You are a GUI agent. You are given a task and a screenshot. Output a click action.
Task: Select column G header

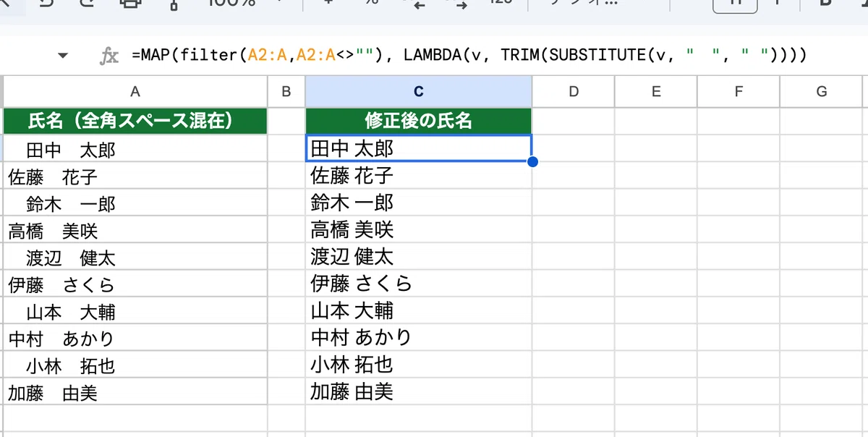(x=822, y=91)
